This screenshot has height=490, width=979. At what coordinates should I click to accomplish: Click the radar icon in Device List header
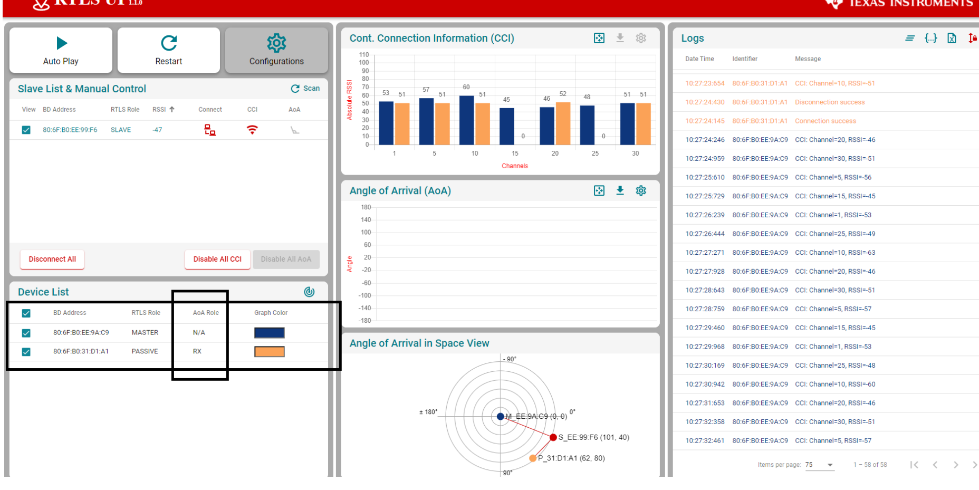[x=310, y=292]
